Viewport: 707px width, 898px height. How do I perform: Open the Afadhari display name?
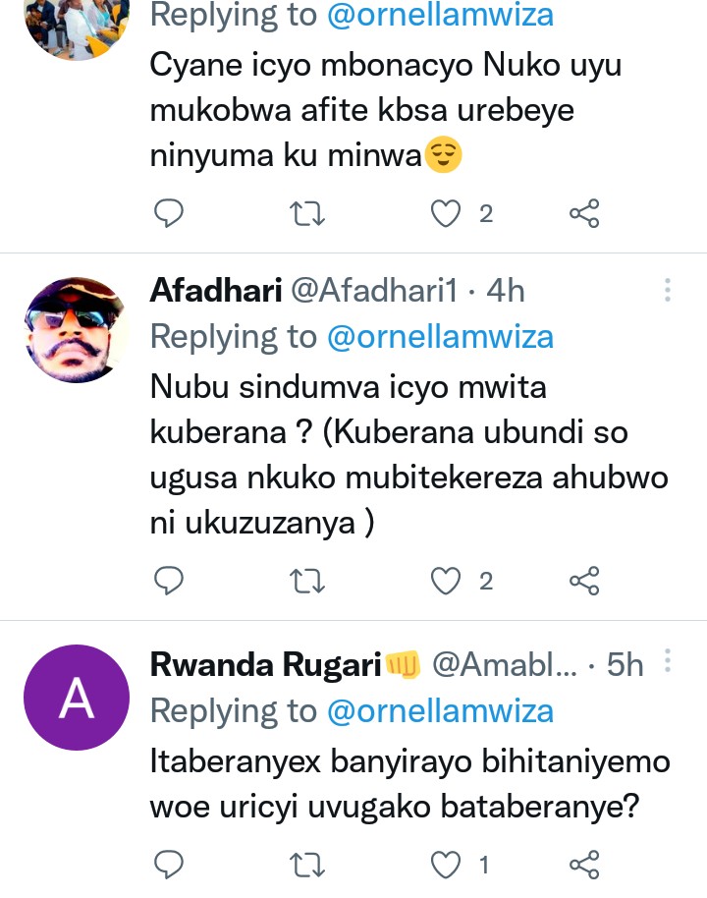click(x=216, y=290)
